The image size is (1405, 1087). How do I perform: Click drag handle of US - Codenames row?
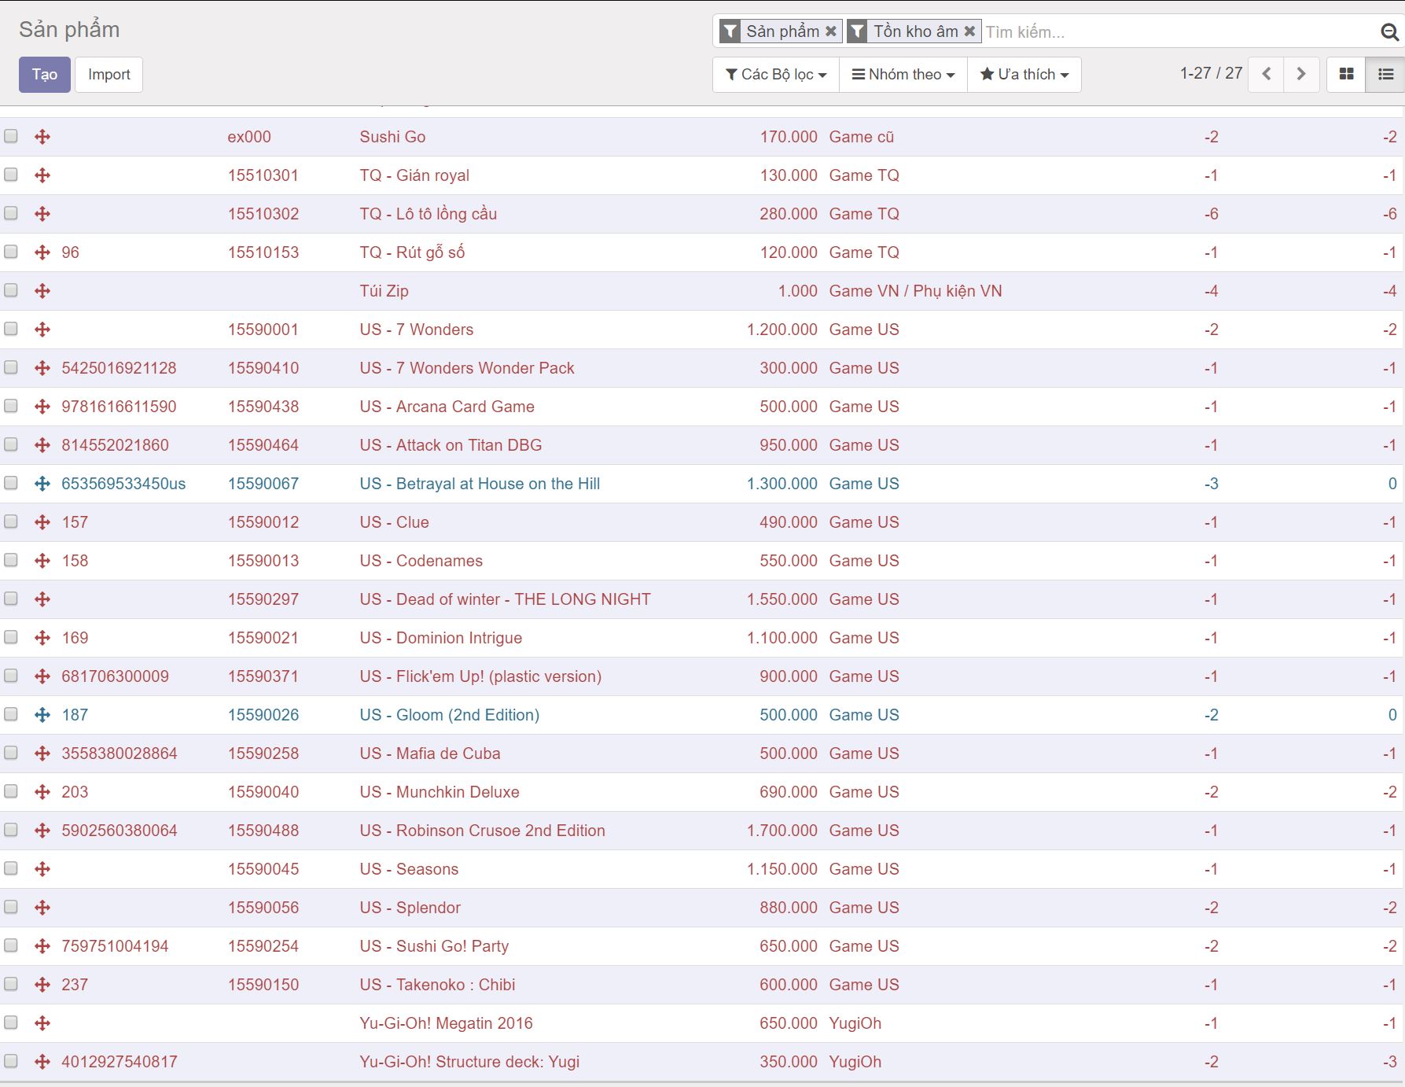pos(42,561)
